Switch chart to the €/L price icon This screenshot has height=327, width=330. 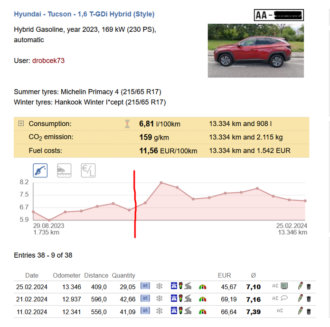[x=88, y=170]
